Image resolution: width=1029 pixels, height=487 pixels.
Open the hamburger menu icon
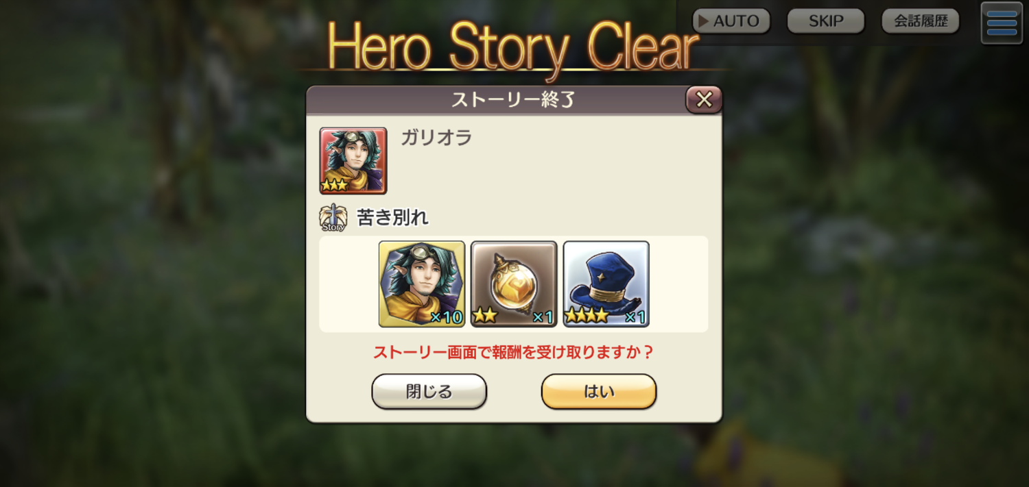click(x=1002, y=23)
